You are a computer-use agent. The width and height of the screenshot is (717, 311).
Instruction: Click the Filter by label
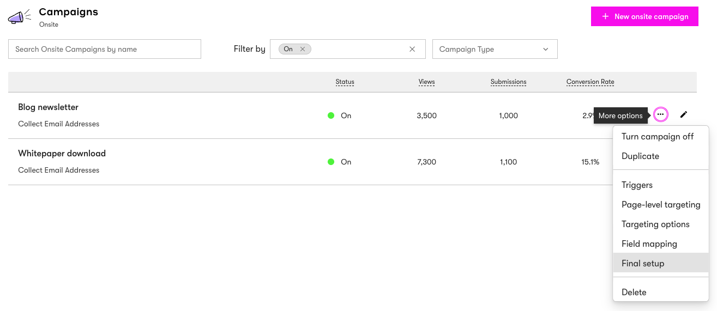pyautogui.click(x=249, y=49)
